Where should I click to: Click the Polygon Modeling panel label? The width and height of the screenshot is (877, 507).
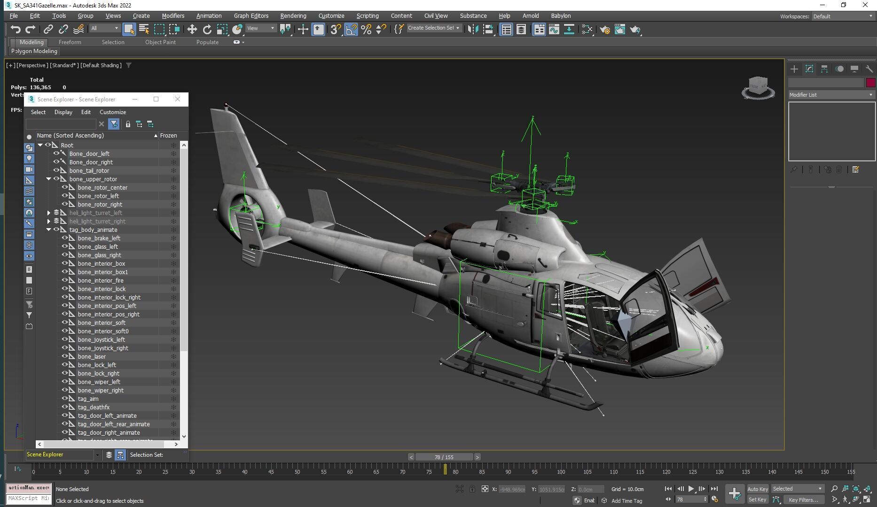[35, 51]
